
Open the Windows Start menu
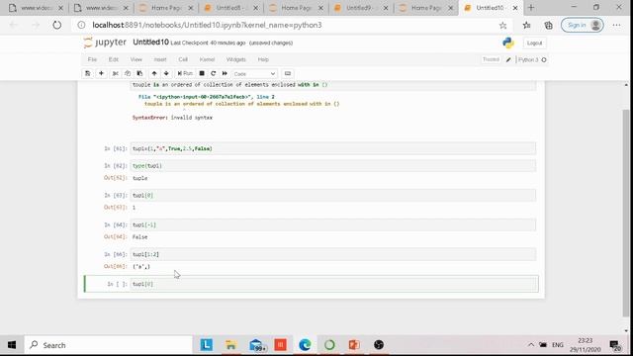[x=12, y=345]
